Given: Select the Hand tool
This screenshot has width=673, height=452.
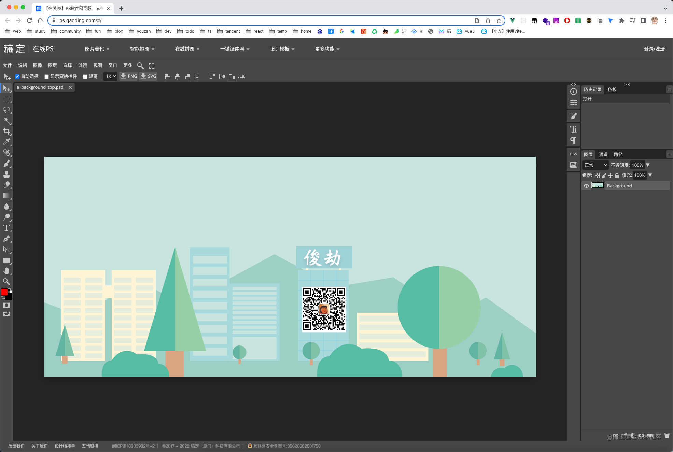Looking at the screenshot, I should pos(6,271).
